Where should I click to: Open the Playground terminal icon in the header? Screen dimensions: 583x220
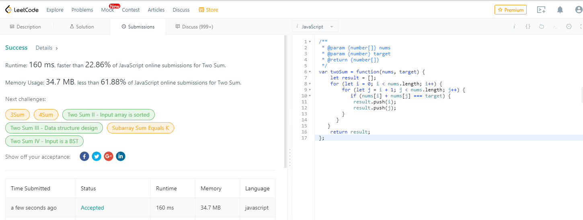541,10
